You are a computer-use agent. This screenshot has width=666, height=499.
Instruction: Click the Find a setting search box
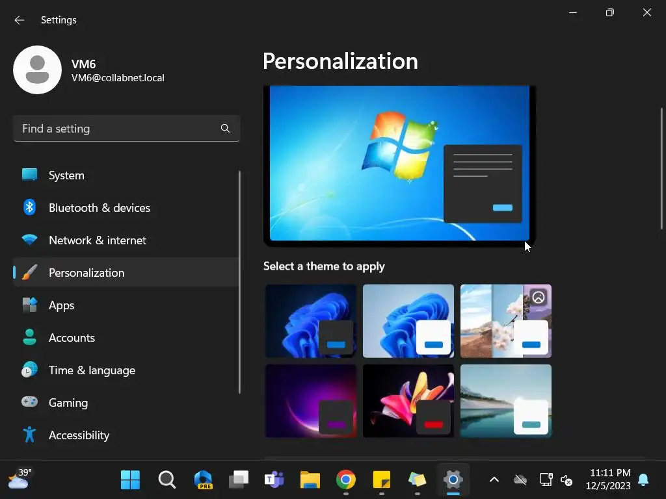tap(127, 129)
